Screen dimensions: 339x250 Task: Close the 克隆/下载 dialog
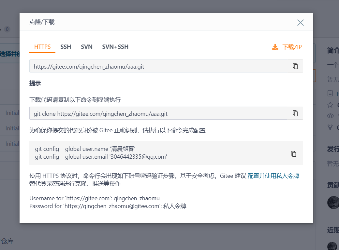(300, 22)
